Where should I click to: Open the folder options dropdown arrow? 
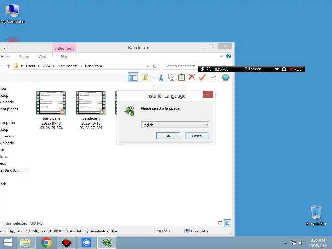[153, 77]
